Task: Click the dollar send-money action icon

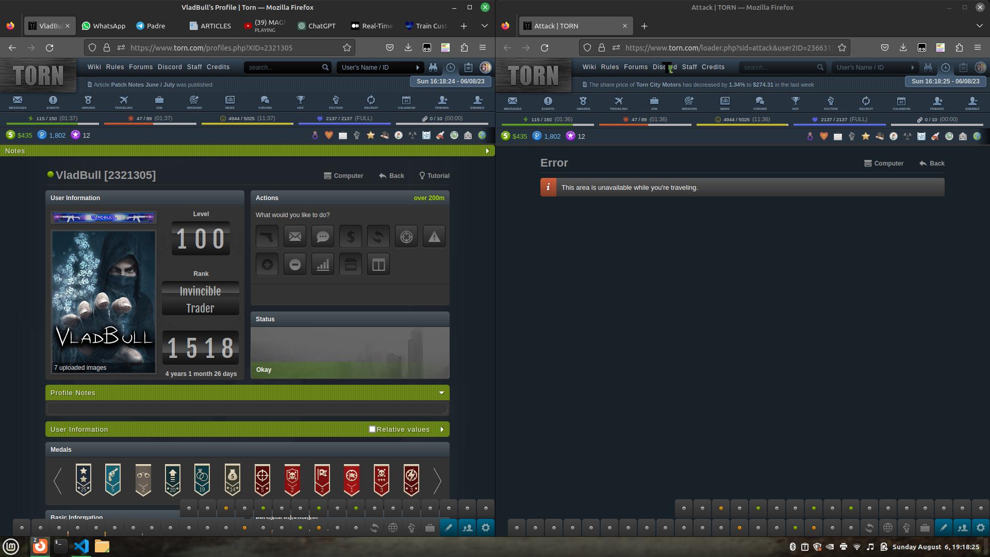Action: point(351,237)
